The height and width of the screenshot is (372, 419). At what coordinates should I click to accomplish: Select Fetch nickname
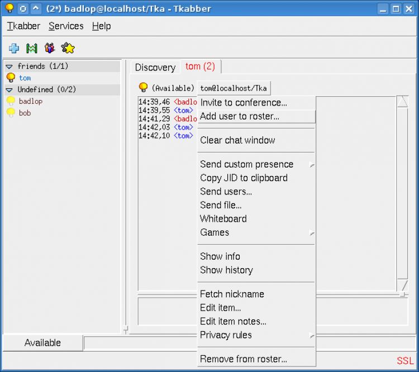pos(256,294)
